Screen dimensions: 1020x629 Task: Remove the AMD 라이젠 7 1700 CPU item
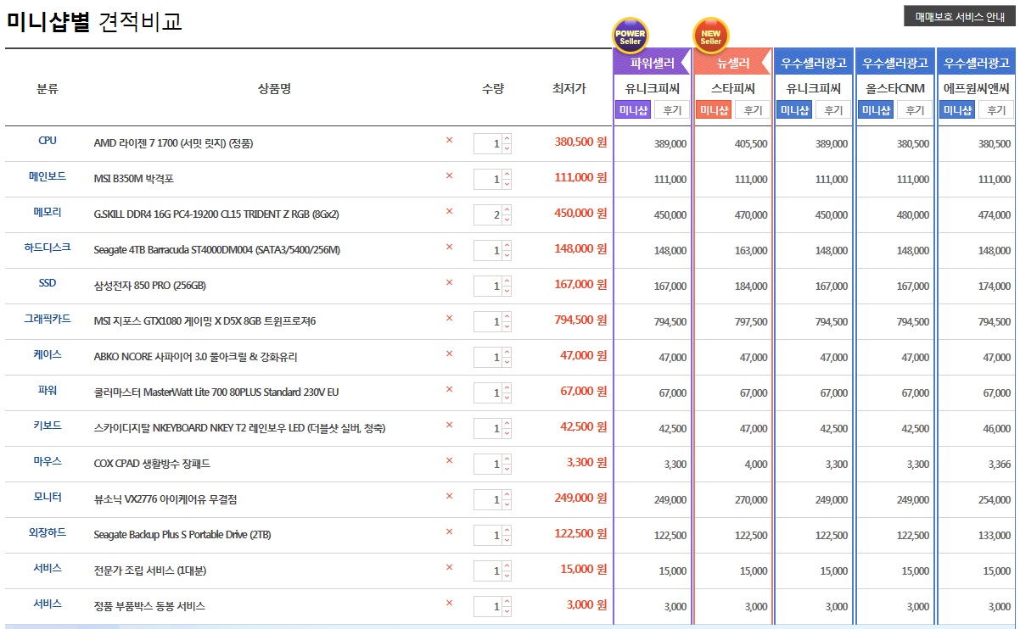[449, 141]
